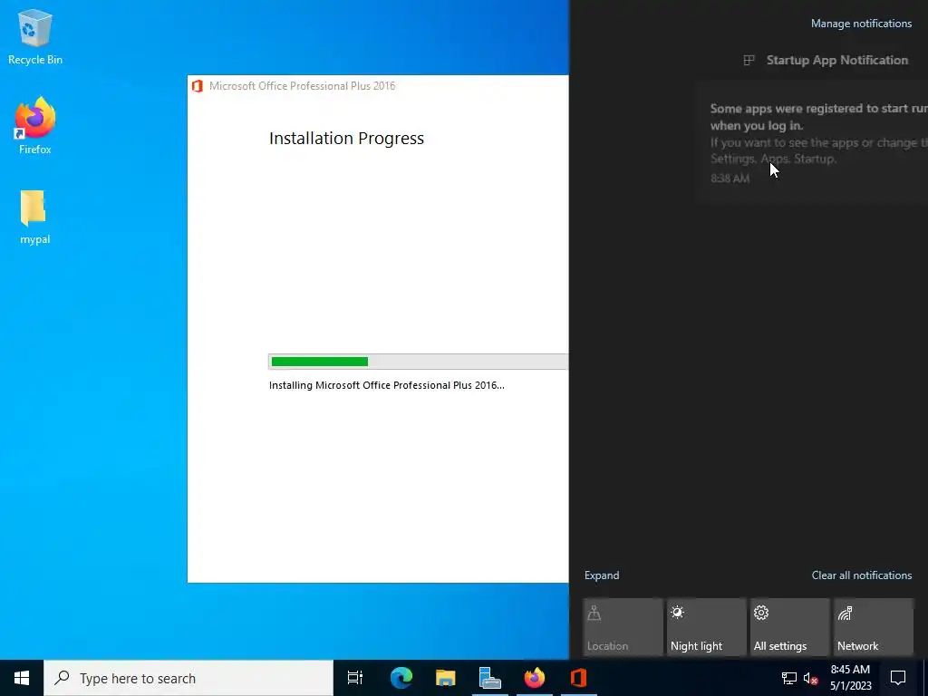Open the Server Manager taskbar icon
Image resolution: width=928 pixels, height=696 pixels.
[490, 678]
